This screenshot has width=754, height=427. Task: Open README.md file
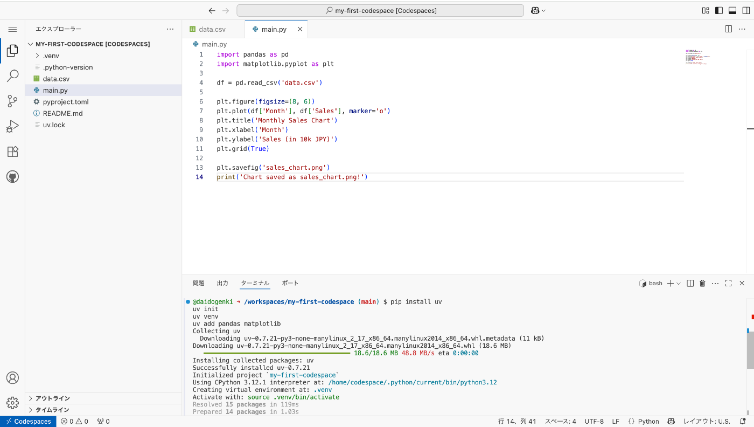[103, 113]
